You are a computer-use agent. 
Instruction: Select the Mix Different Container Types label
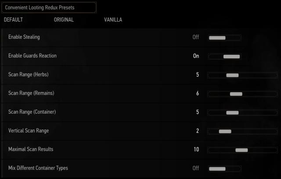(38, 168)
